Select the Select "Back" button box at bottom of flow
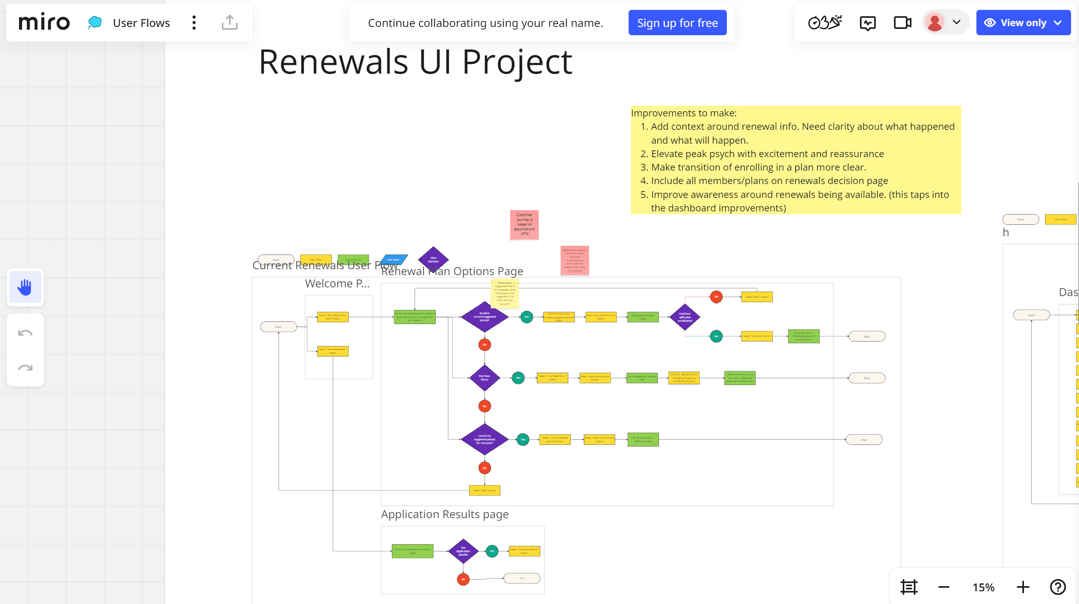Image resolution: width=1079 pixels, height=604 pixels. tap(484, 490)
